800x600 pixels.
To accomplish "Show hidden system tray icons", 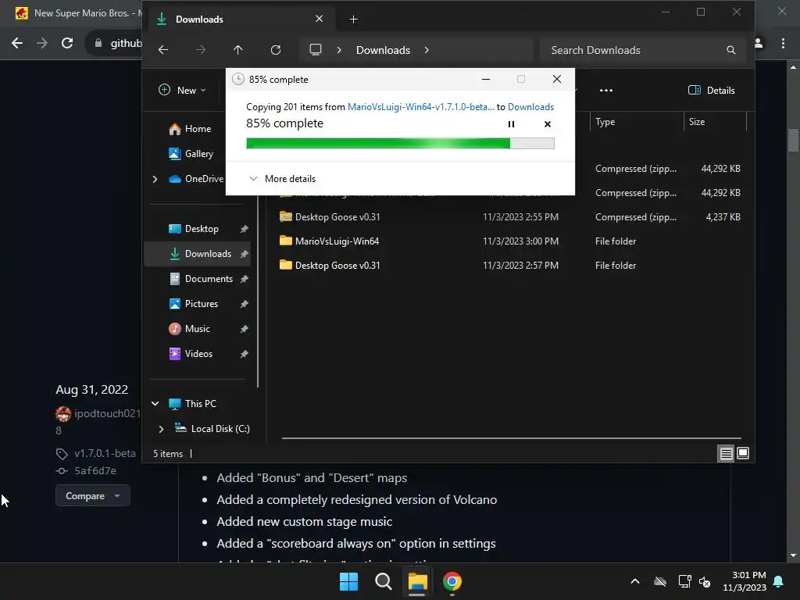I will (634, 581).
